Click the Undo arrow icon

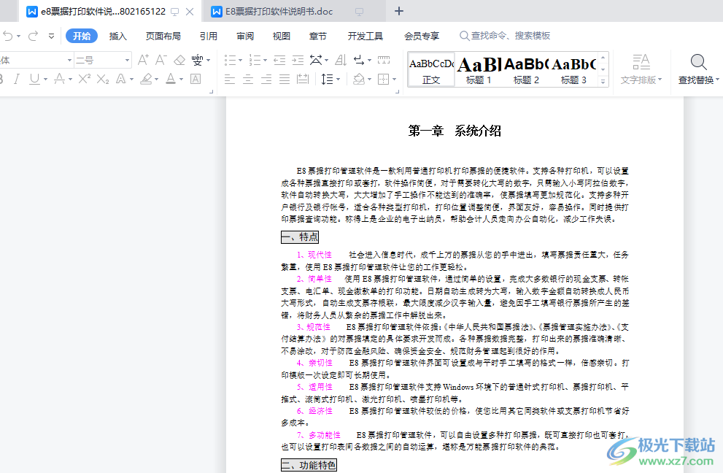[x=7, y=36]
